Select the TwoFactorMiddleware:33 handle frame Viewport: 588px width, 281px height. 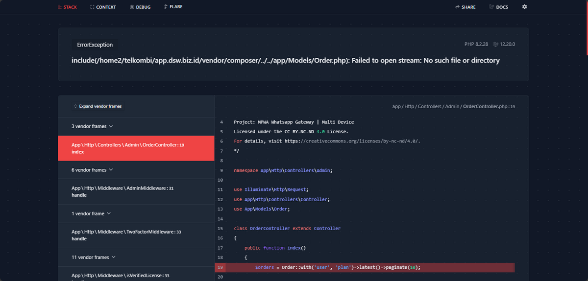[136, 235]
